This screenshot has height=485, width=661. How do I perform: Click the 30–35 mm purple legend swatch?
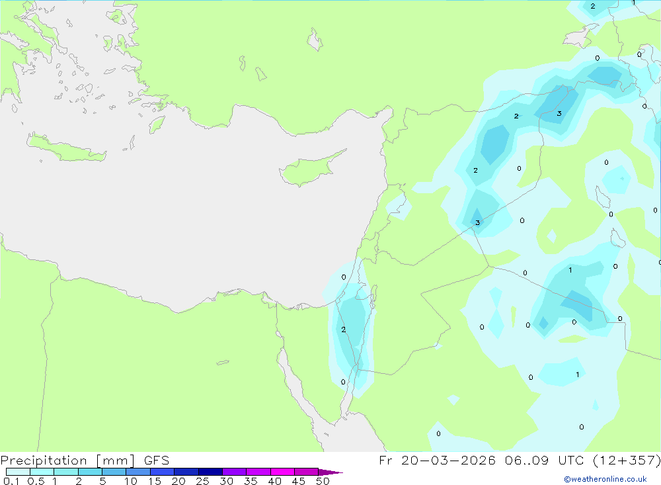235,472
